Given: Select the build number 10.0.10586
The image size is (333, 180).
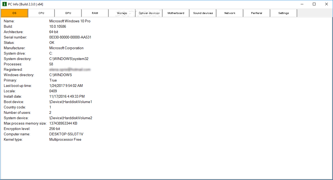Looking at the screenshot, I should pos(58,26).
